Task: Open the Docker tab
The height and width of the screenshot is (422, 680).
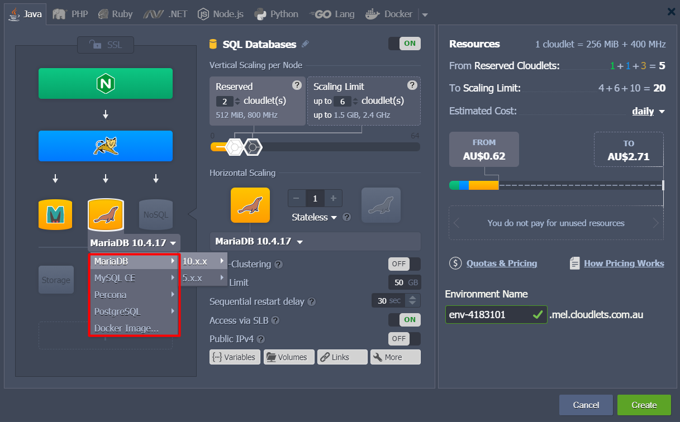Action: (389, 14)
